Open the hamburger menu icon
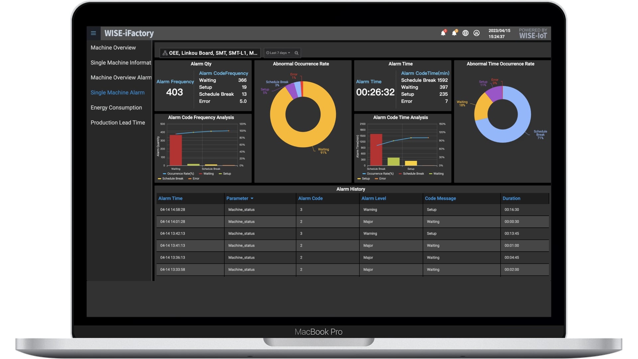Screen dimensions: 638x359 pyautogui.click(x=93, y=33)
